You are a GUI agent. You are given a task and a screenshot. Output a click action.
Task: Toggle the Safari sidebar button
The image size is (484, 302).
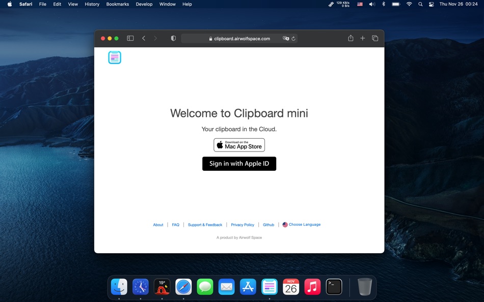(130, 38)
